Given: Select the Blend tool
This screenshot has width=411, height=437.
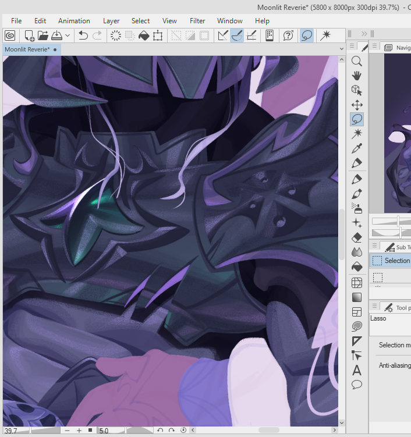Looking at the screenshot, I should [x=357, y=252].
